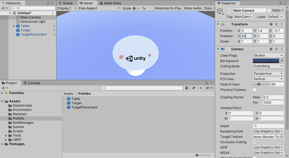Screen dimensions: 289x158
Task: Toggle the Occlusion Culling checkbox
Action: click(x=255, y=142)
